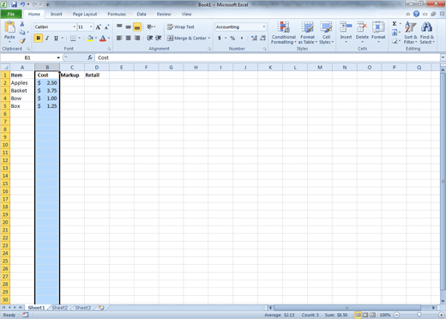
Task: Increase font size with Grow Font
Action: pyautogui.click(x=98, y=27)
